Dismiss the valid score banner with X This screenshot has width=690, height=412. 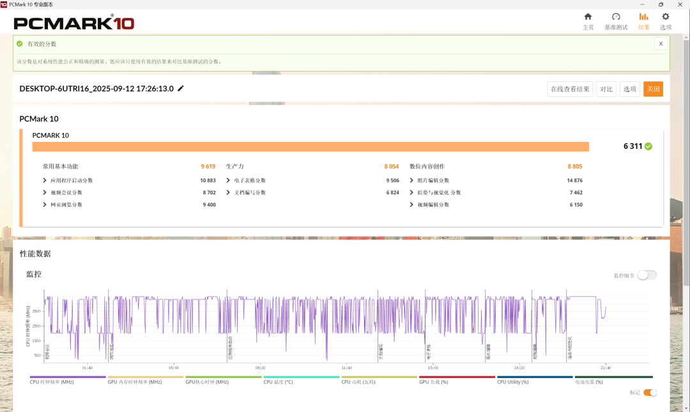click(661, 43)
